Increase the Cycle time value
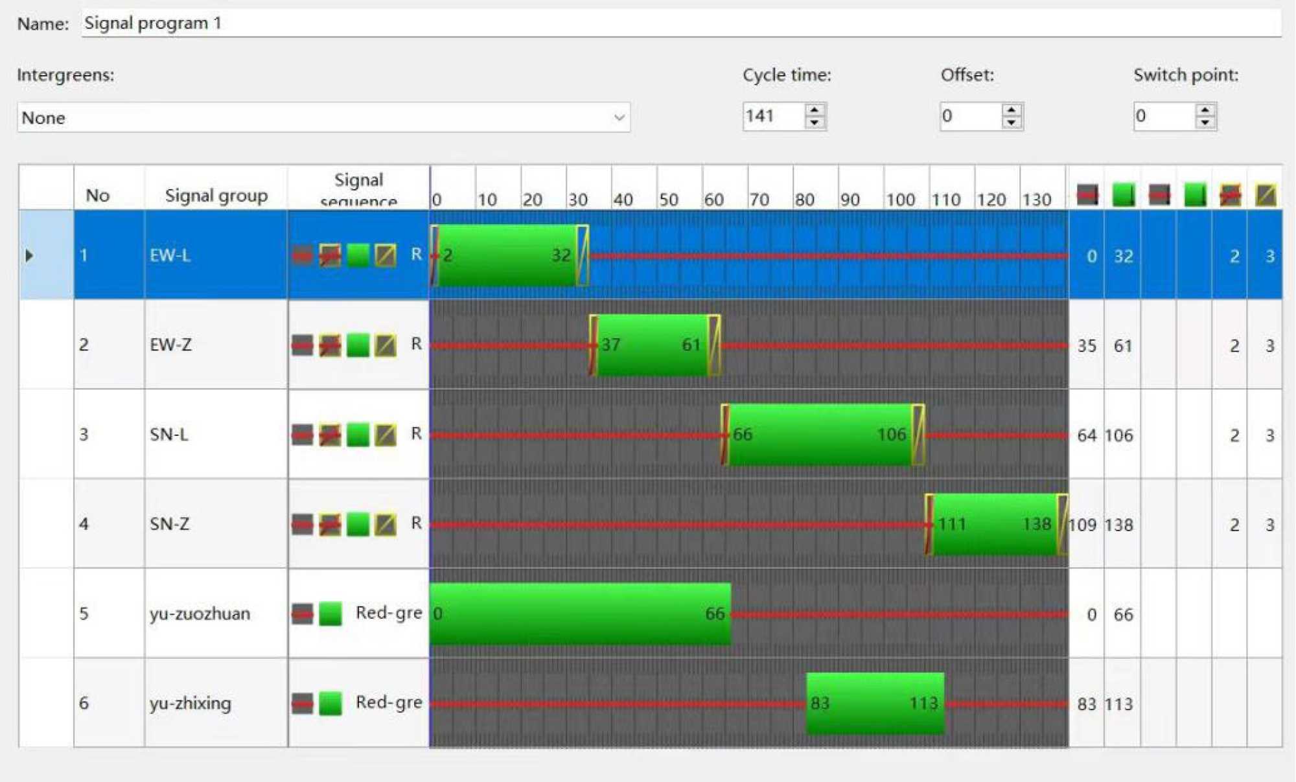This screenshot has height=782, width=1296. tap(815, 110)
